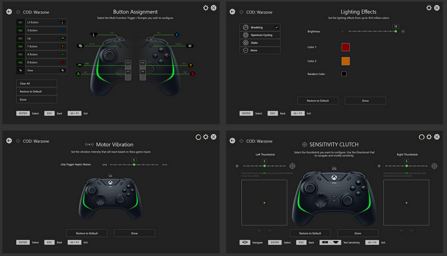Open M4 Y Button assignment row
The height and width of the screenshot is (256, 447).
[x=41, y=46]
